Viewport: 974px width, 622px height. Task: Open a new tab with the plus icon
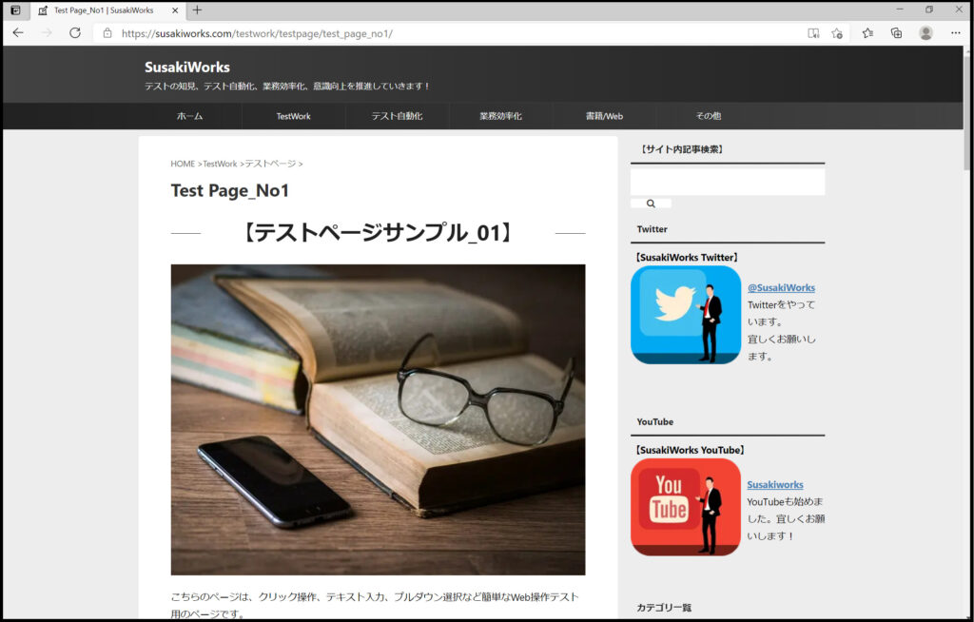[x=197, y=10]
